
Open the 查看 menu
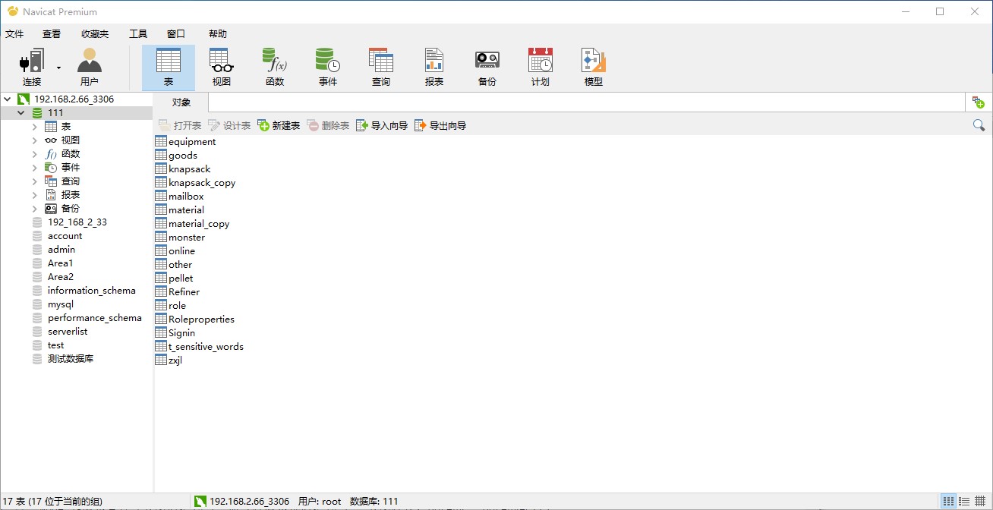tap(52, 34)
